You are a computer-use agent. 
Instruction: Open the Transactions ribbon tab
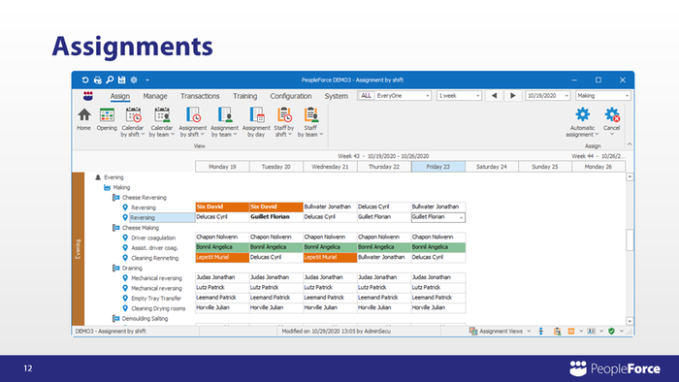(x=200, y=96)
